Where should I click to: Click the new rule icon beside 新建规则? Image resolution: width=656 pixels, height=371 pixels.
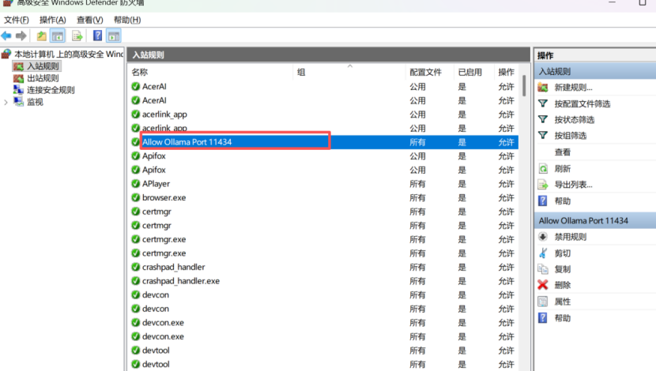[543, 88]
